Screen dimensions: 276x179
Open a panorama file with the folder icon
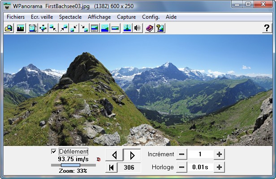click(x=9, y=28)
